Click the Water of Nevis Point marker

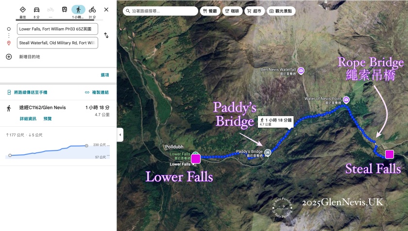[x=346, y=99]
